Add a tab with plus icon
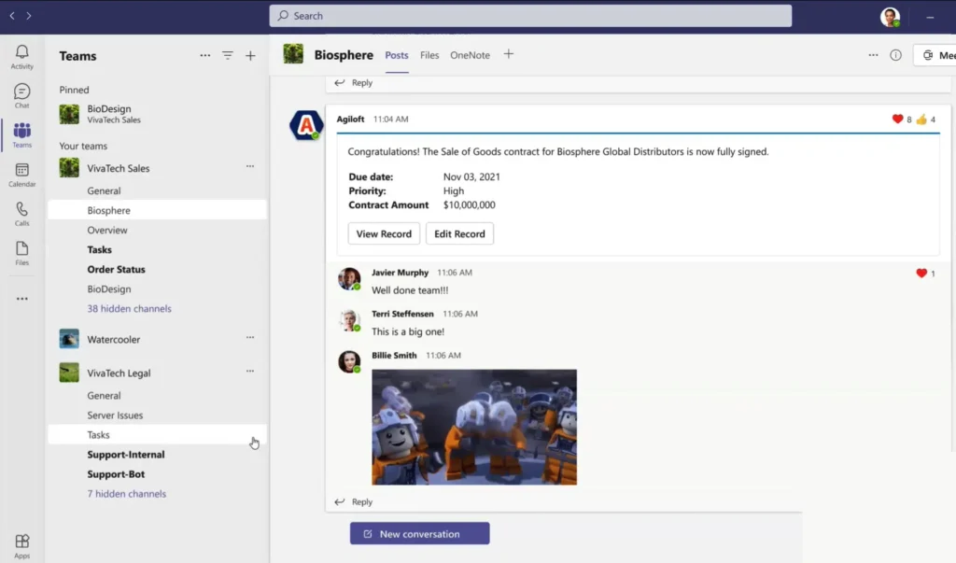 (509, 54)
